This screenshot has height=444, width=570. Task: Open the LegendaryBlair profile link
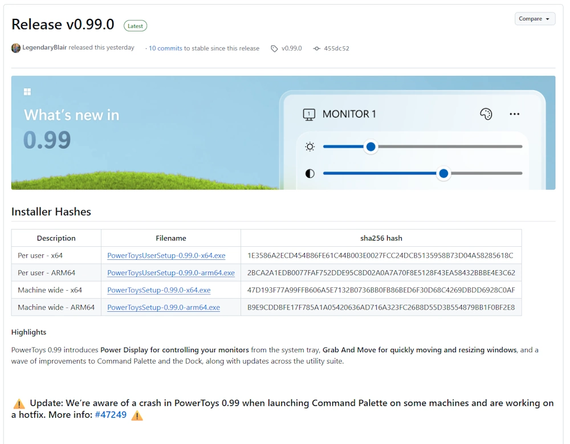[44, 48]
